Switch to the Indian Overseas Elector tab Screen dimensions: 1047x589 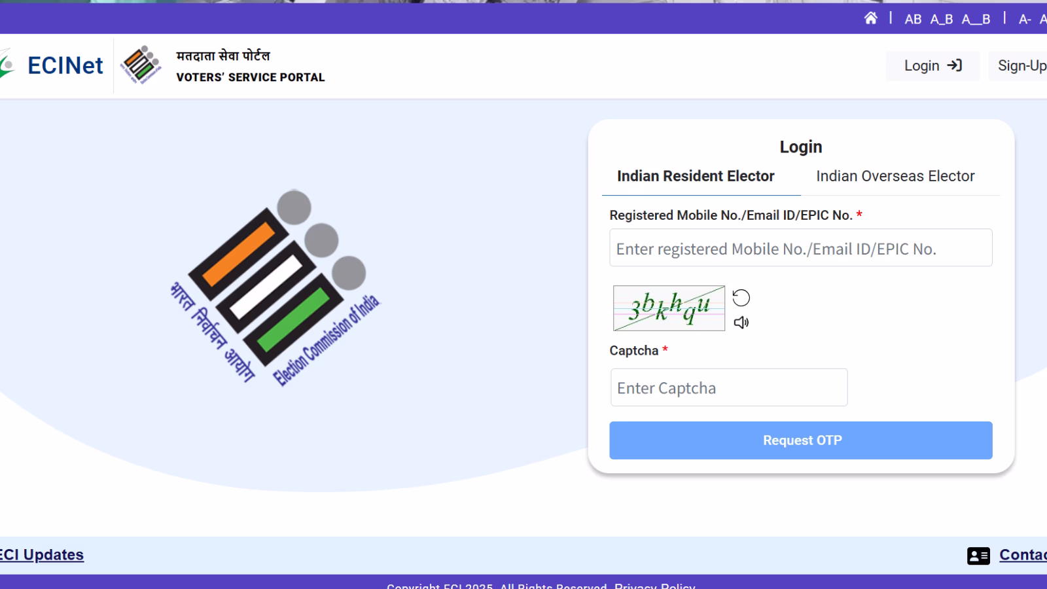[x=895, y=176]
